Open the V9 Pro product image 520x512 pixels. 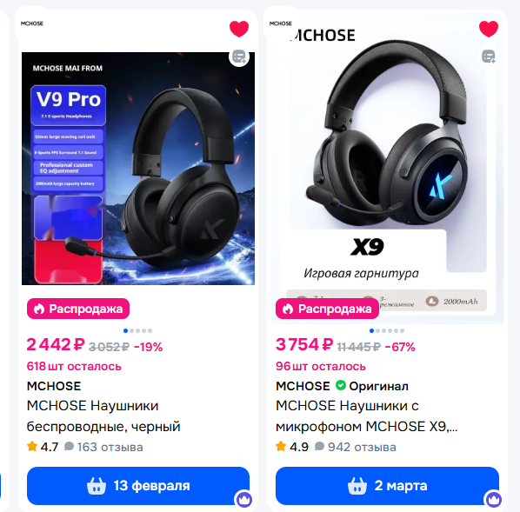(138, 169)
